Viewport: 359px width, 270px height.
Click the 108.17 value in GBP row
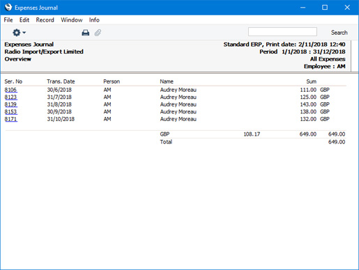pos(252,134)
